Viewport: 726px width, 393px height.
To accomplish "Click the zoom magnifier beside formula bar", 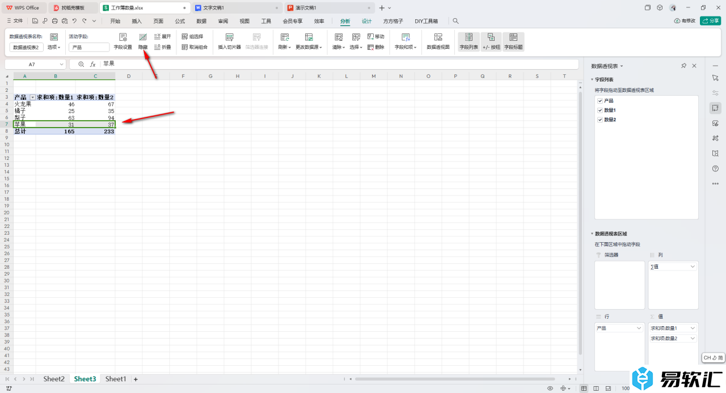I will click(81, 64).
